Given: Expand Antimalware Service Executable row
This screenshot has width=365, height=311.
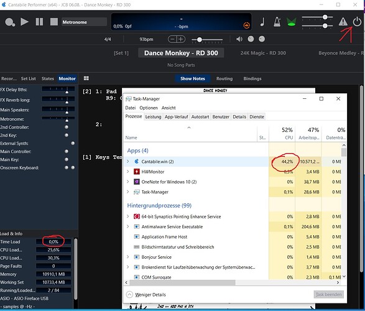Looking at the screenshot, I should click(x=127, y=226).
